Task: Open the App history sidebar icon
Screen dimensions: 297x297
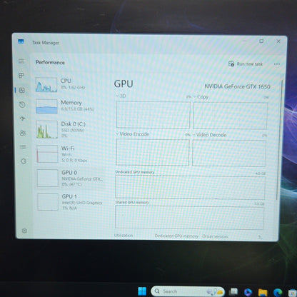Action: pyautogui.click(x=22, y=104)
